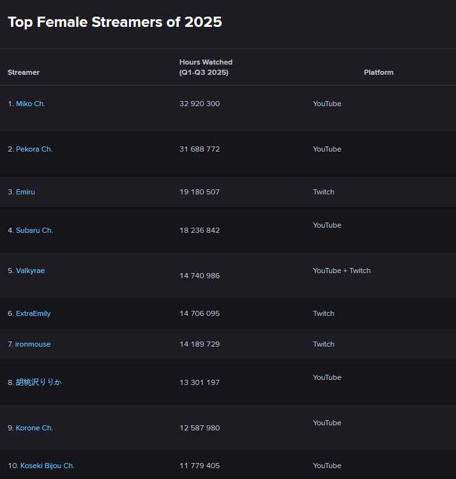456x479 pixels.
Task: Select the value 18 236 842
Action: coord(199,230)
